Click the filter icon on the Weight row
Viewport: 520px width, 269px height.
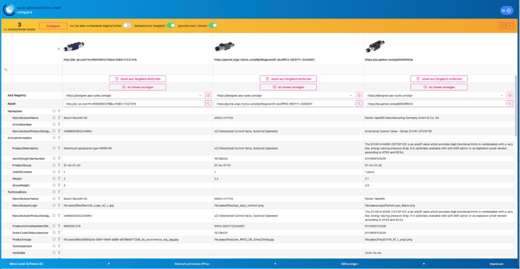(x=59, y=179)
